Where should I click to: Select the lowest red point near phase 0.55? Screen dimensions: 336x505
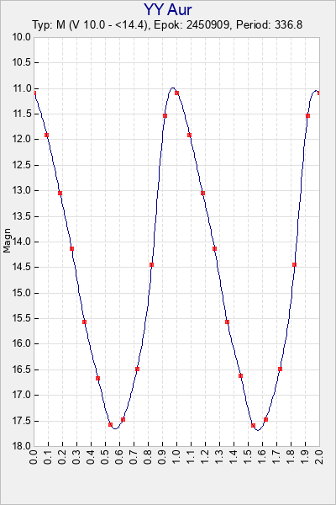[110, 424]
